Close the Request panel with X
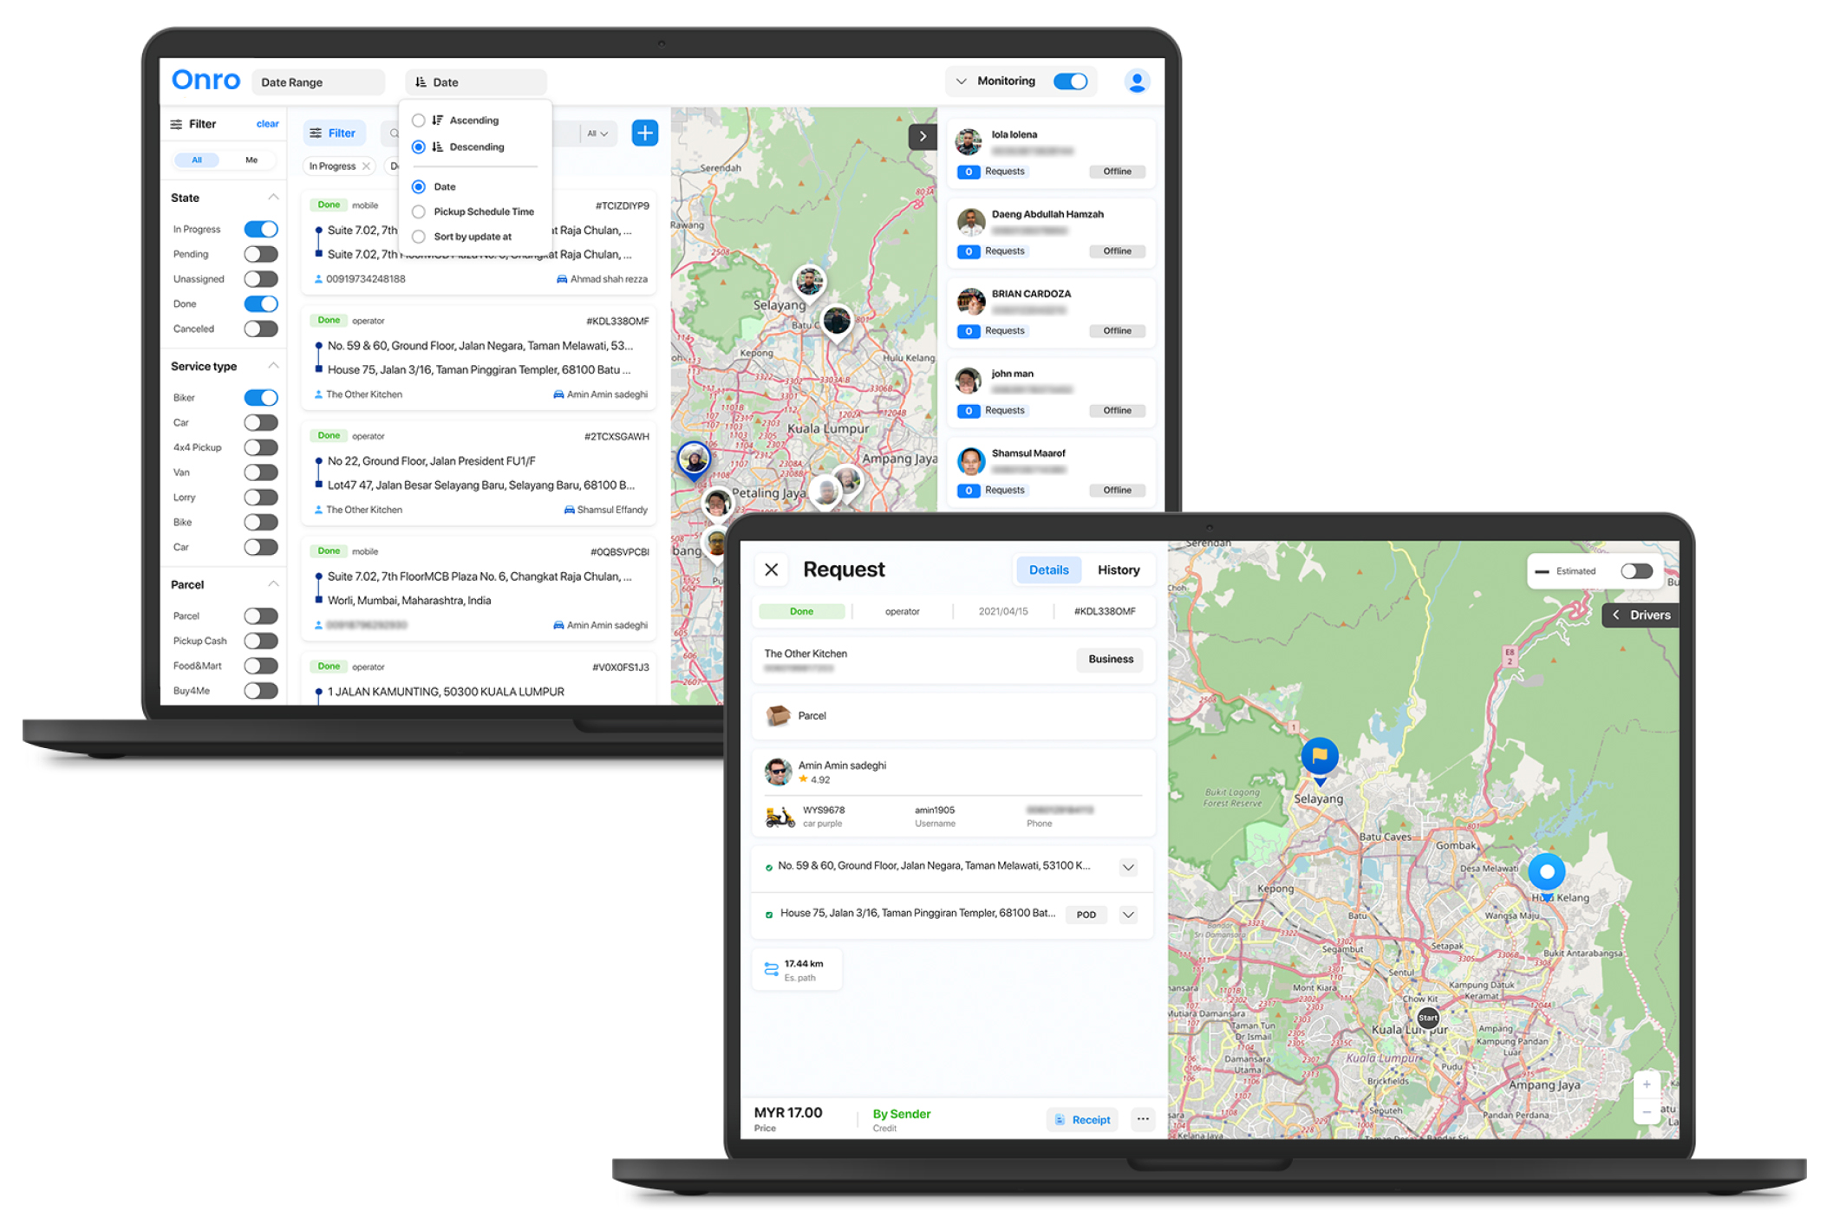 click(x=771, y=570)
